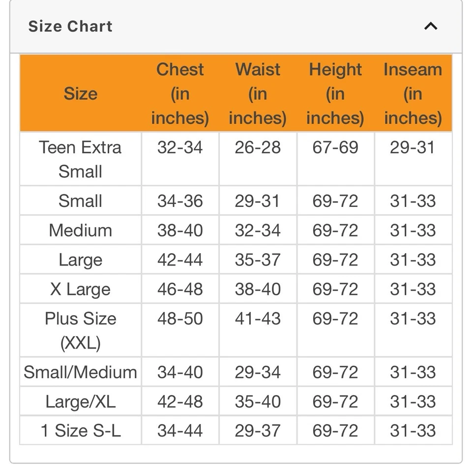The height and width of the screenshot is (466, 472).
Task: Click the Size column header
Action: pyautogui.click(x=80, y=93)
